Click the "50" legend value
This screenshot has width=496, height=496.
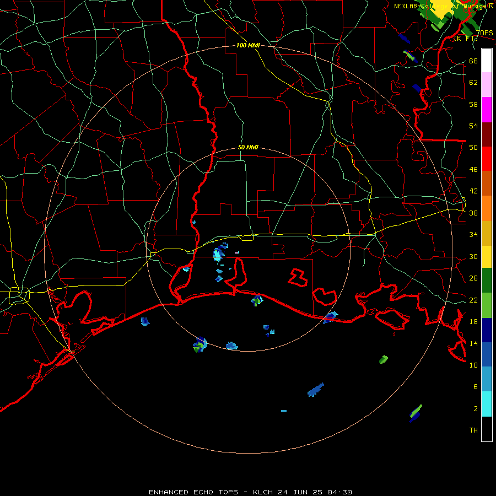click(473, 148)
